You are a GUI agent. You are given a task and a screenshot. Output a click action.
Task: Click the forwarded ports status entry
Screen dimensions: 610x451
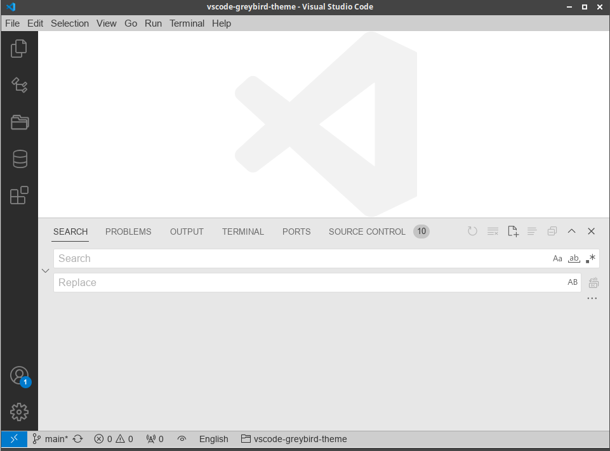155,439
